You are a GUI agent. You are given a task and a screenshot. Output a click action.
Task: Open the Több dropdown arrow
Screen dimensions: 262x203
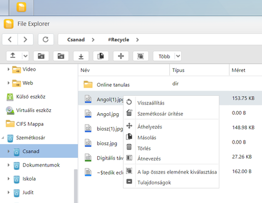[178, 56]
